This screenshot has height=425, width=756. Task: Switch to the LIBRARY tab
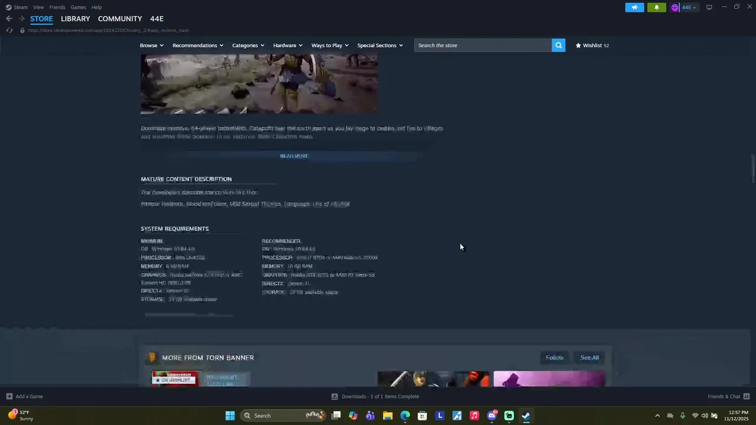(x=76, y=19)
